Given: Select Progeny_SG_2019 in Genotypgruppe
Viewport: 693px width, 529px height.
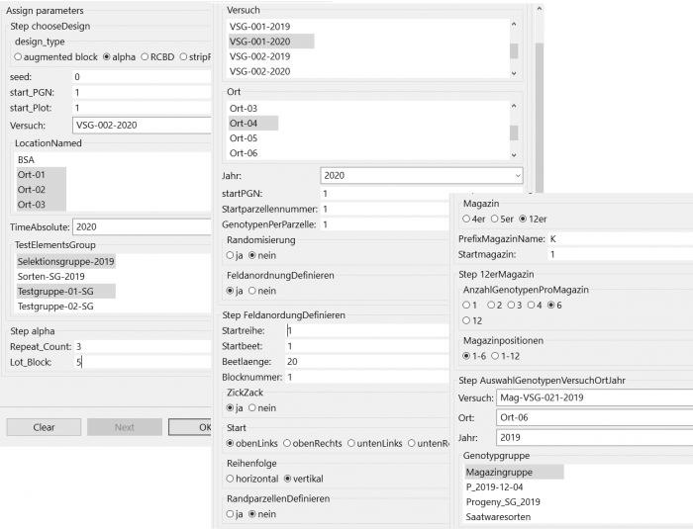Looking at the screenshot, I should (x=503, y=502).
